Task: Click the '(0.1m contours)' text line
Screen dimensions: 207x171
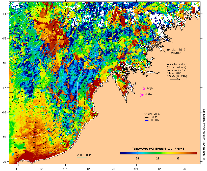Action: pos(177,67)
